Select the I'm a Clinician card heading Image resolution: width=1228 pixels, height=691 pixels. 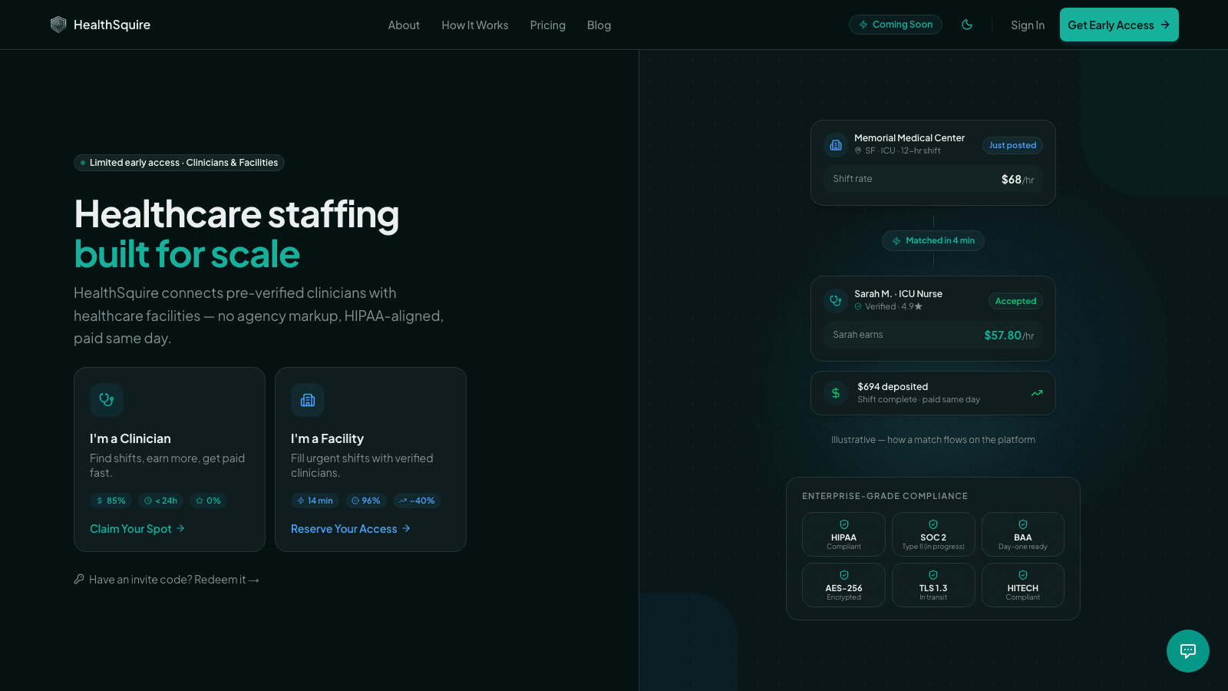click(130, 438)
